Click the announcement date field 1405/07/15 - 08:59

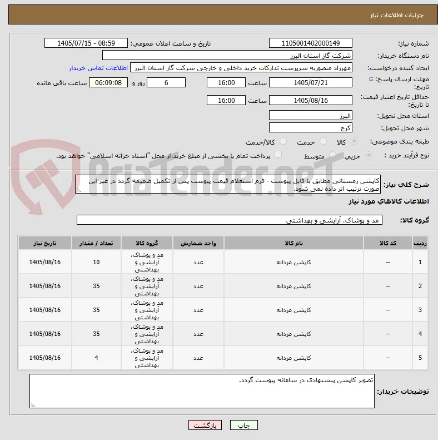point(86,43)
